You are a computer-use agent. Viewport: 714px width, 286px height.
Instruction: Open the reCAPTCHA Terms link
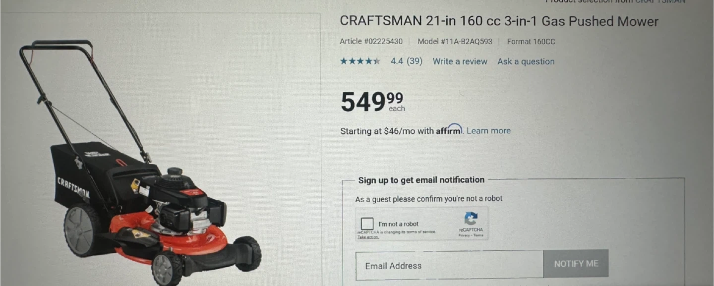[478, 235]
